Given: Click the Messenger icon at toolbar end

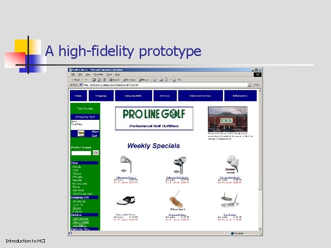Looking at the screenshot, I should coord(179,80).
